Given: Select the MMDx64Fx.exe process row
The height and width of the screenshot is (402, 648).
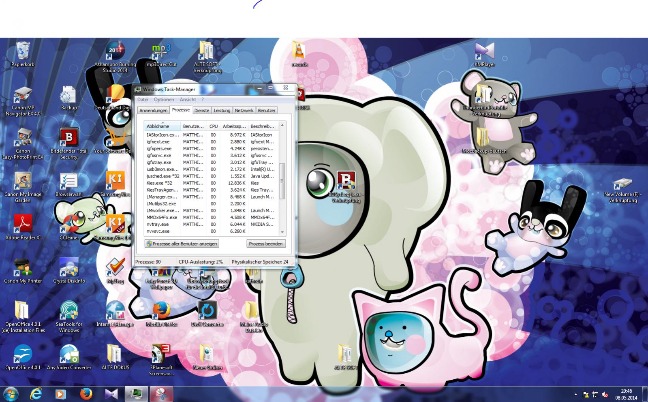Looking at the screenshot, I should click(212, 217).
